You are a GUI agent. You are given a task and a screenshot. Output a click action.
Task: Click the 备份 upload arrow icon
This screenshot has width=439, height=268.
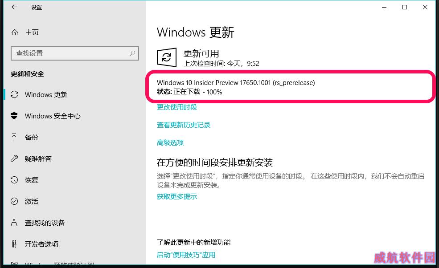click(14, 137)
